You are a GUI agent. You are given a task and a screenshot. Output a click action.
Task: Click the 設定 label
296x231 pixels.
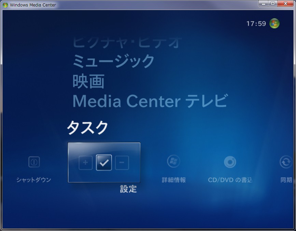point(128,189)
